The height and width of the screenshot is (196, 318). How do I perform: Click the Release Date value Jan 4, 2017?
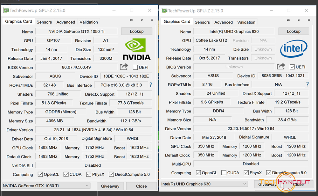tap(51, 58)
